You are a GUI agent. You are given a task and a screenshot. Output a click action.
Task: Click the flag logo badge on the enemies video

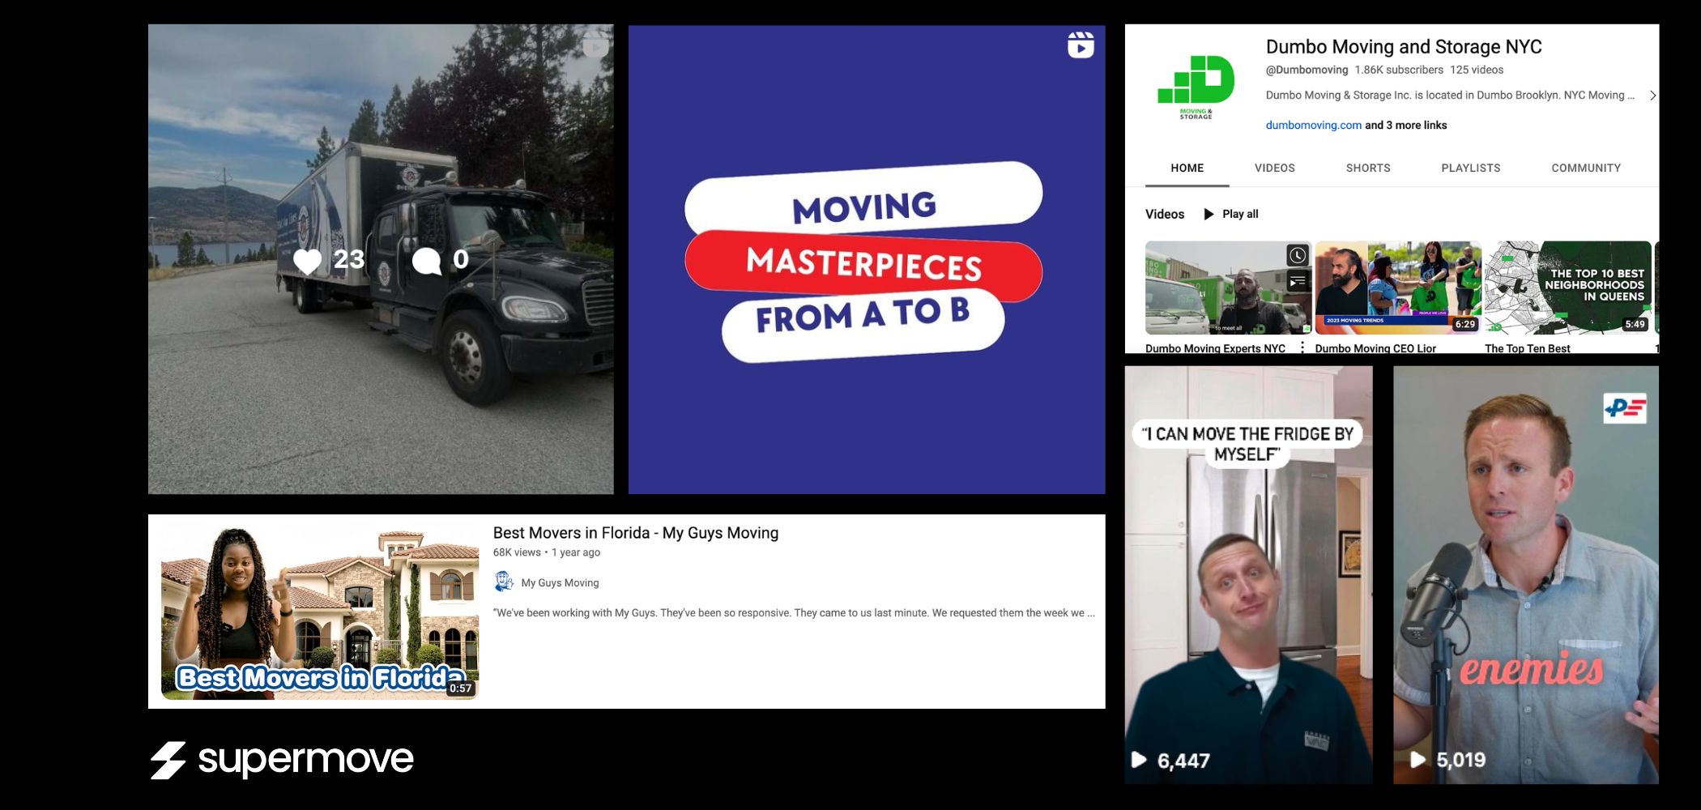click(x=1625, y=407)
